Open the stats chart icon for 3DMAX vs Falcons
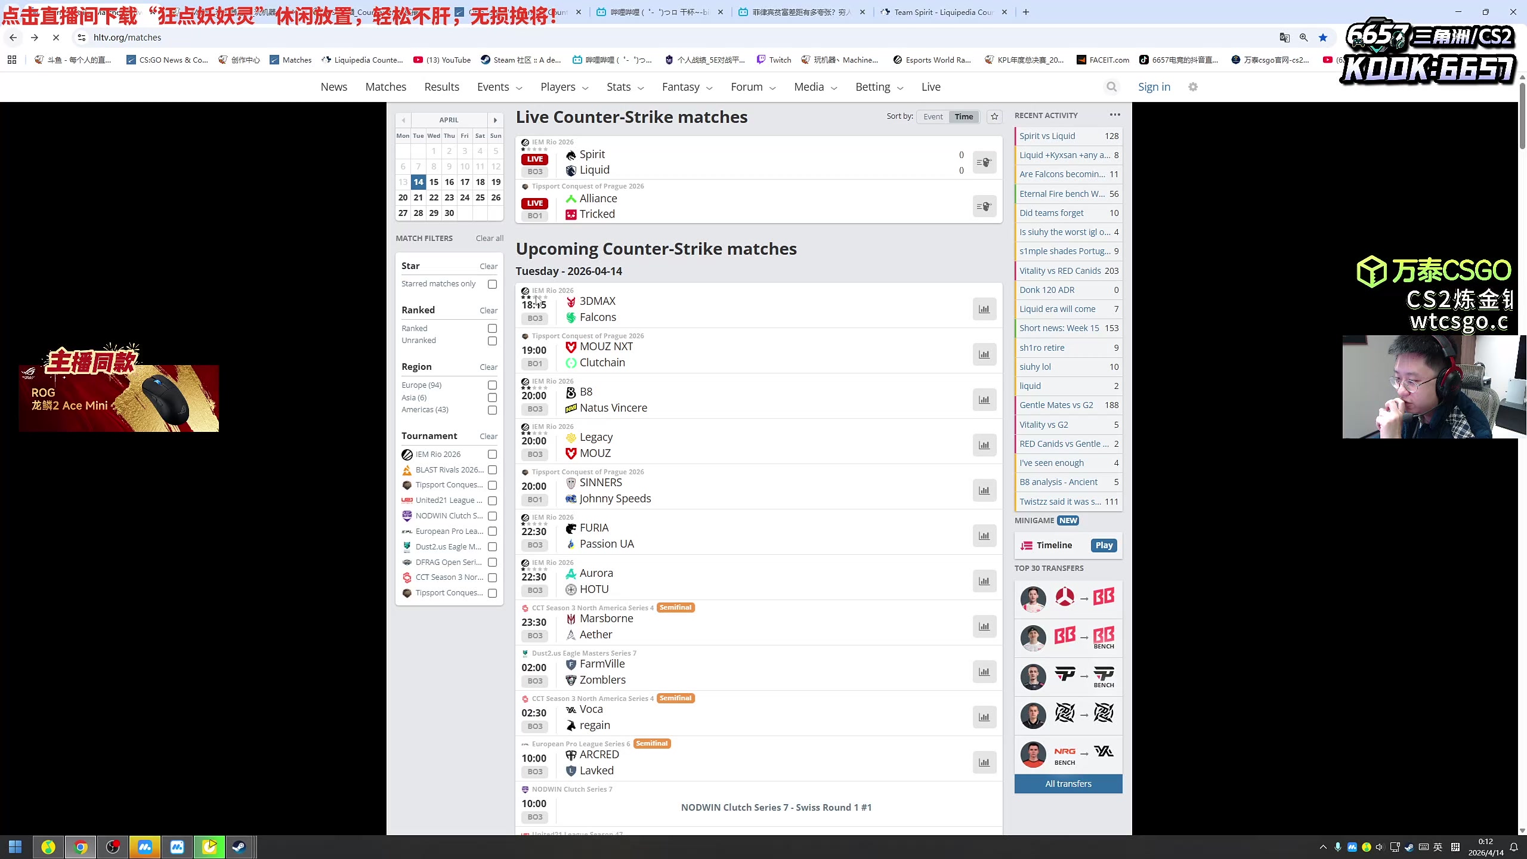The image size is (1527, 859). (x=984, y=309)
